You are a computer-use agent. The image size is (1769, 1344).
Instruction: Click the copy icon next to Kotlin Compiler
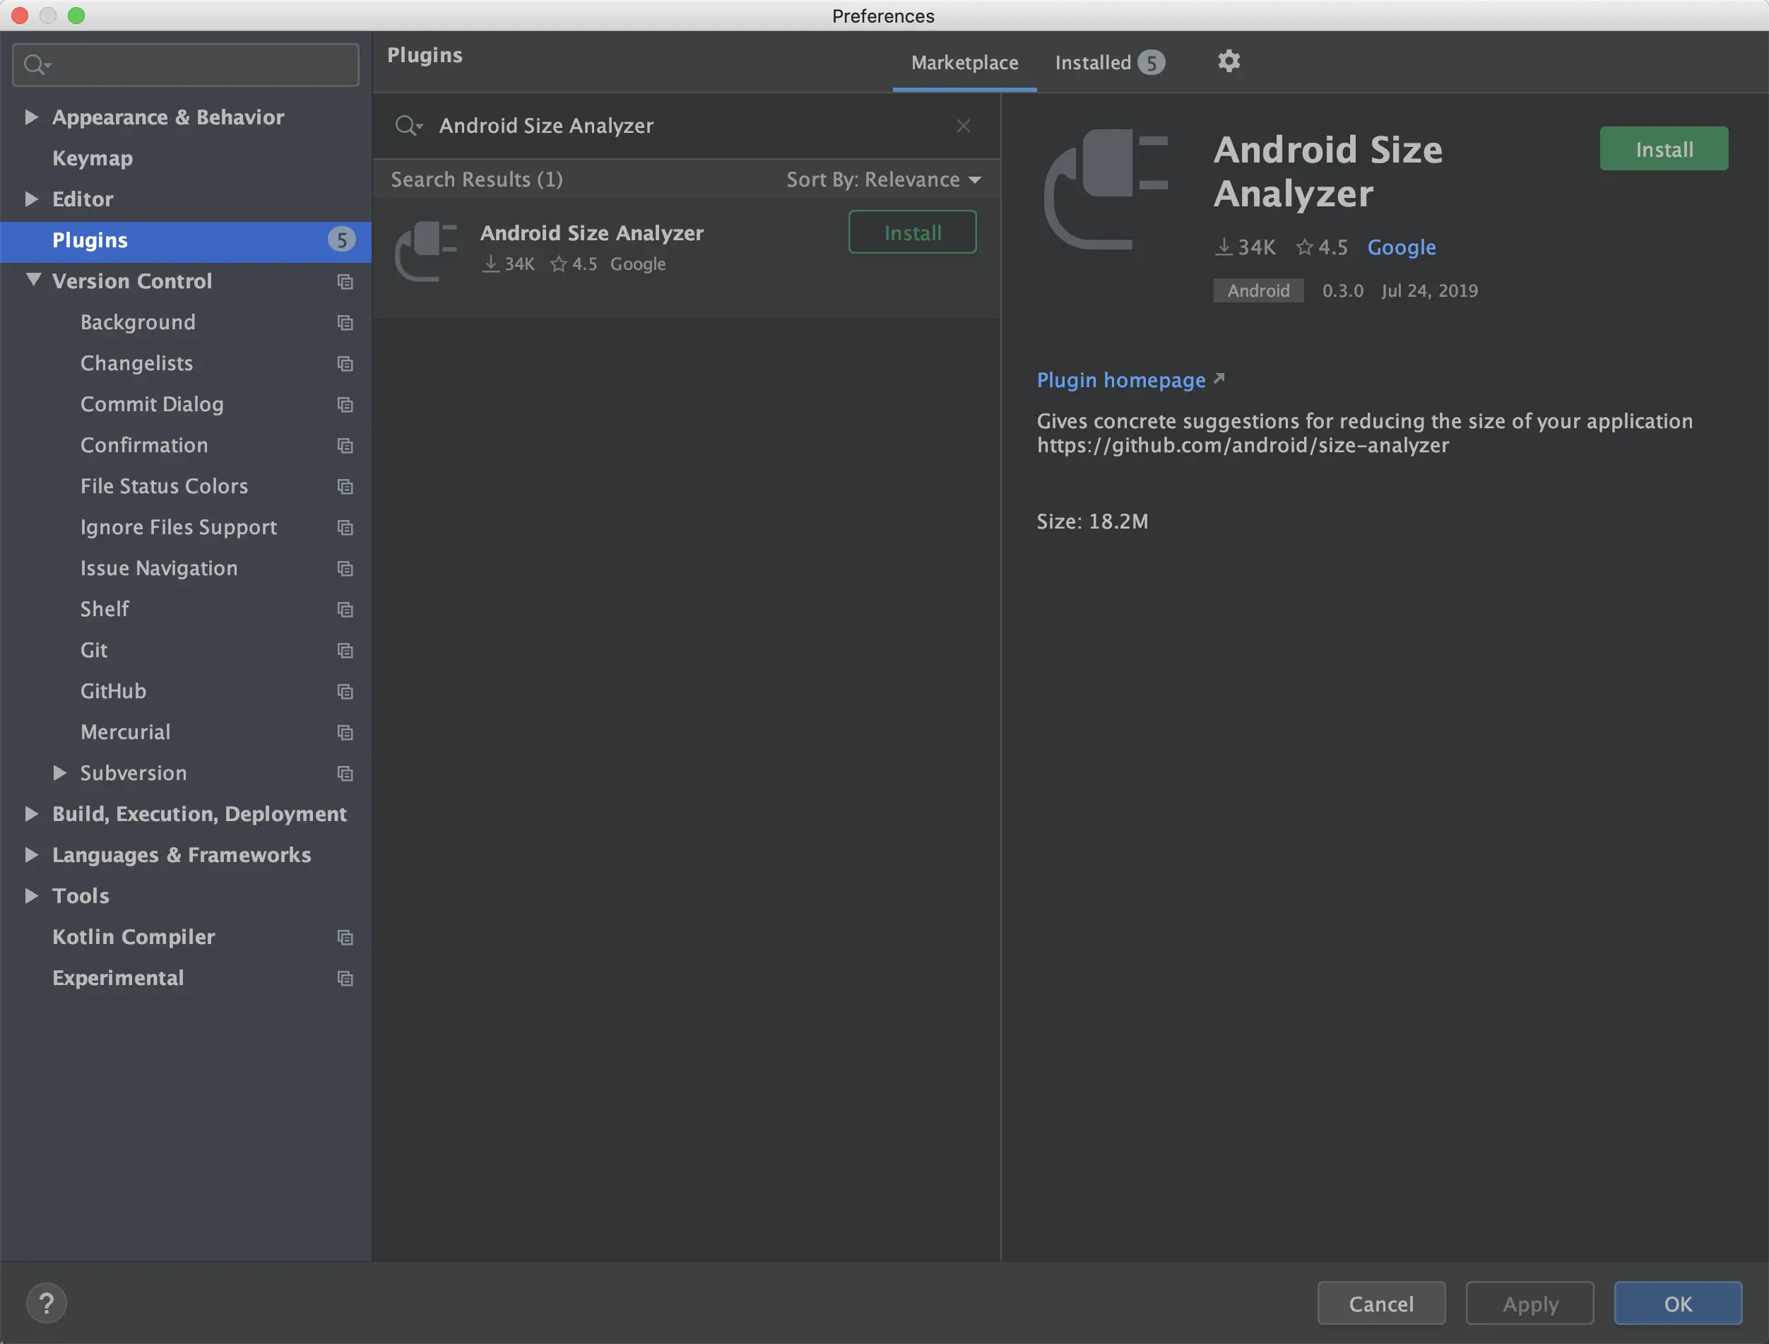[x=345, y=937]
